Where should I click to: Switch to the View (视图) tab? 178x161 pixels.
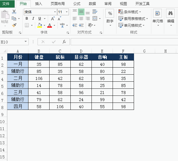123,4
